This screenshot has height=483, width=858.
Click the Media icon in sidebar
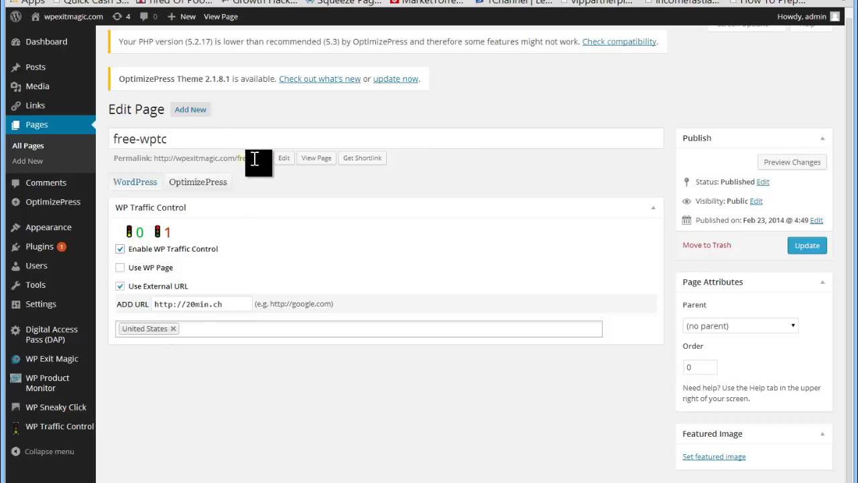tap(16, 86)
